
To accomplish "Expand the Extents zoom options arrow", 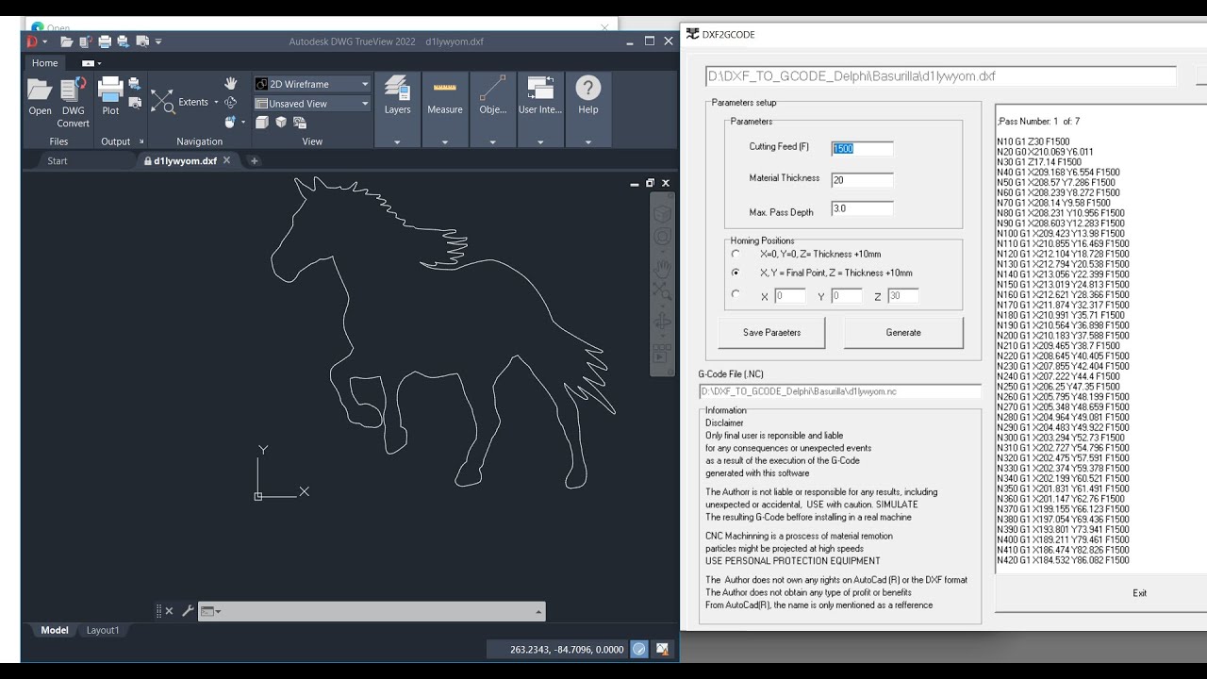I will point(216,102).
